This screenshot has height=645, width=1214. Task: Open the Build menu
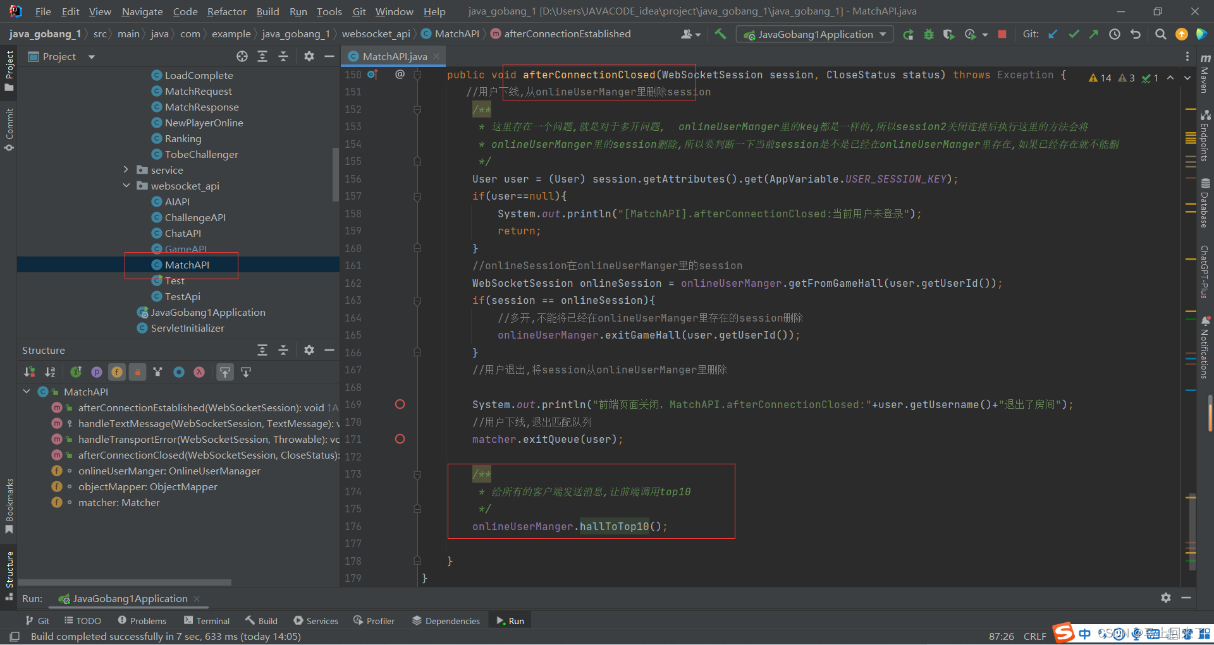267,11
